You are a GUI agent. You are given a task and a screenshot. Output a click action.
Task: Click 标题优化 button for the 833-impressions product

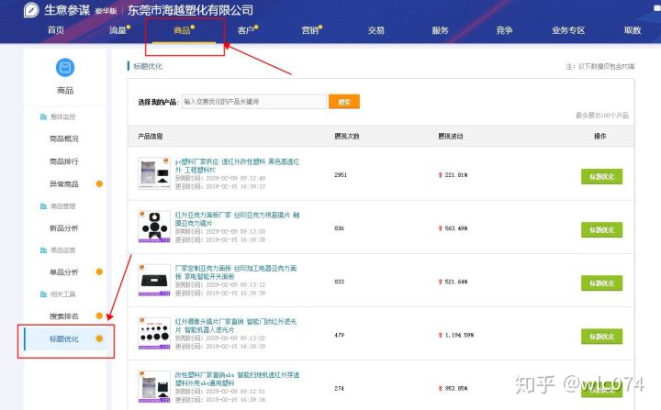(601, 283)
